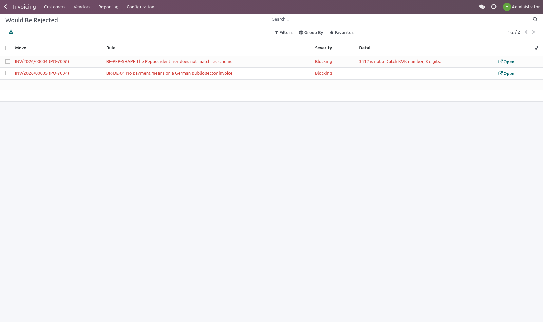
Task: Sort by the Severity column header
Action: click(323, 48)
